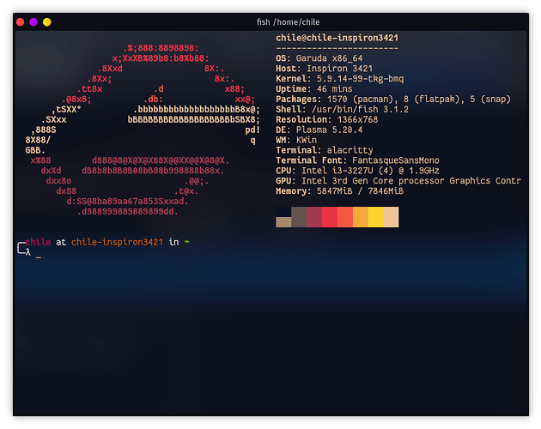Click the 'Terminal Font: FantasqueSansMono' line
The image size is (541, 429).
point(357,160)
